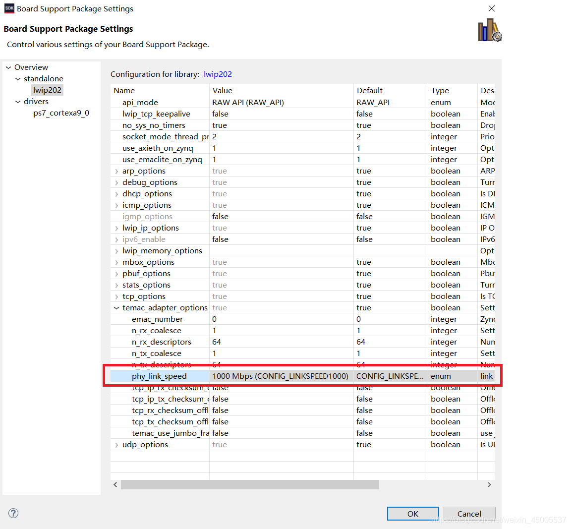Expand debug_options row
The width and height of the screenshot is (571, 529).
pos(116,182)
